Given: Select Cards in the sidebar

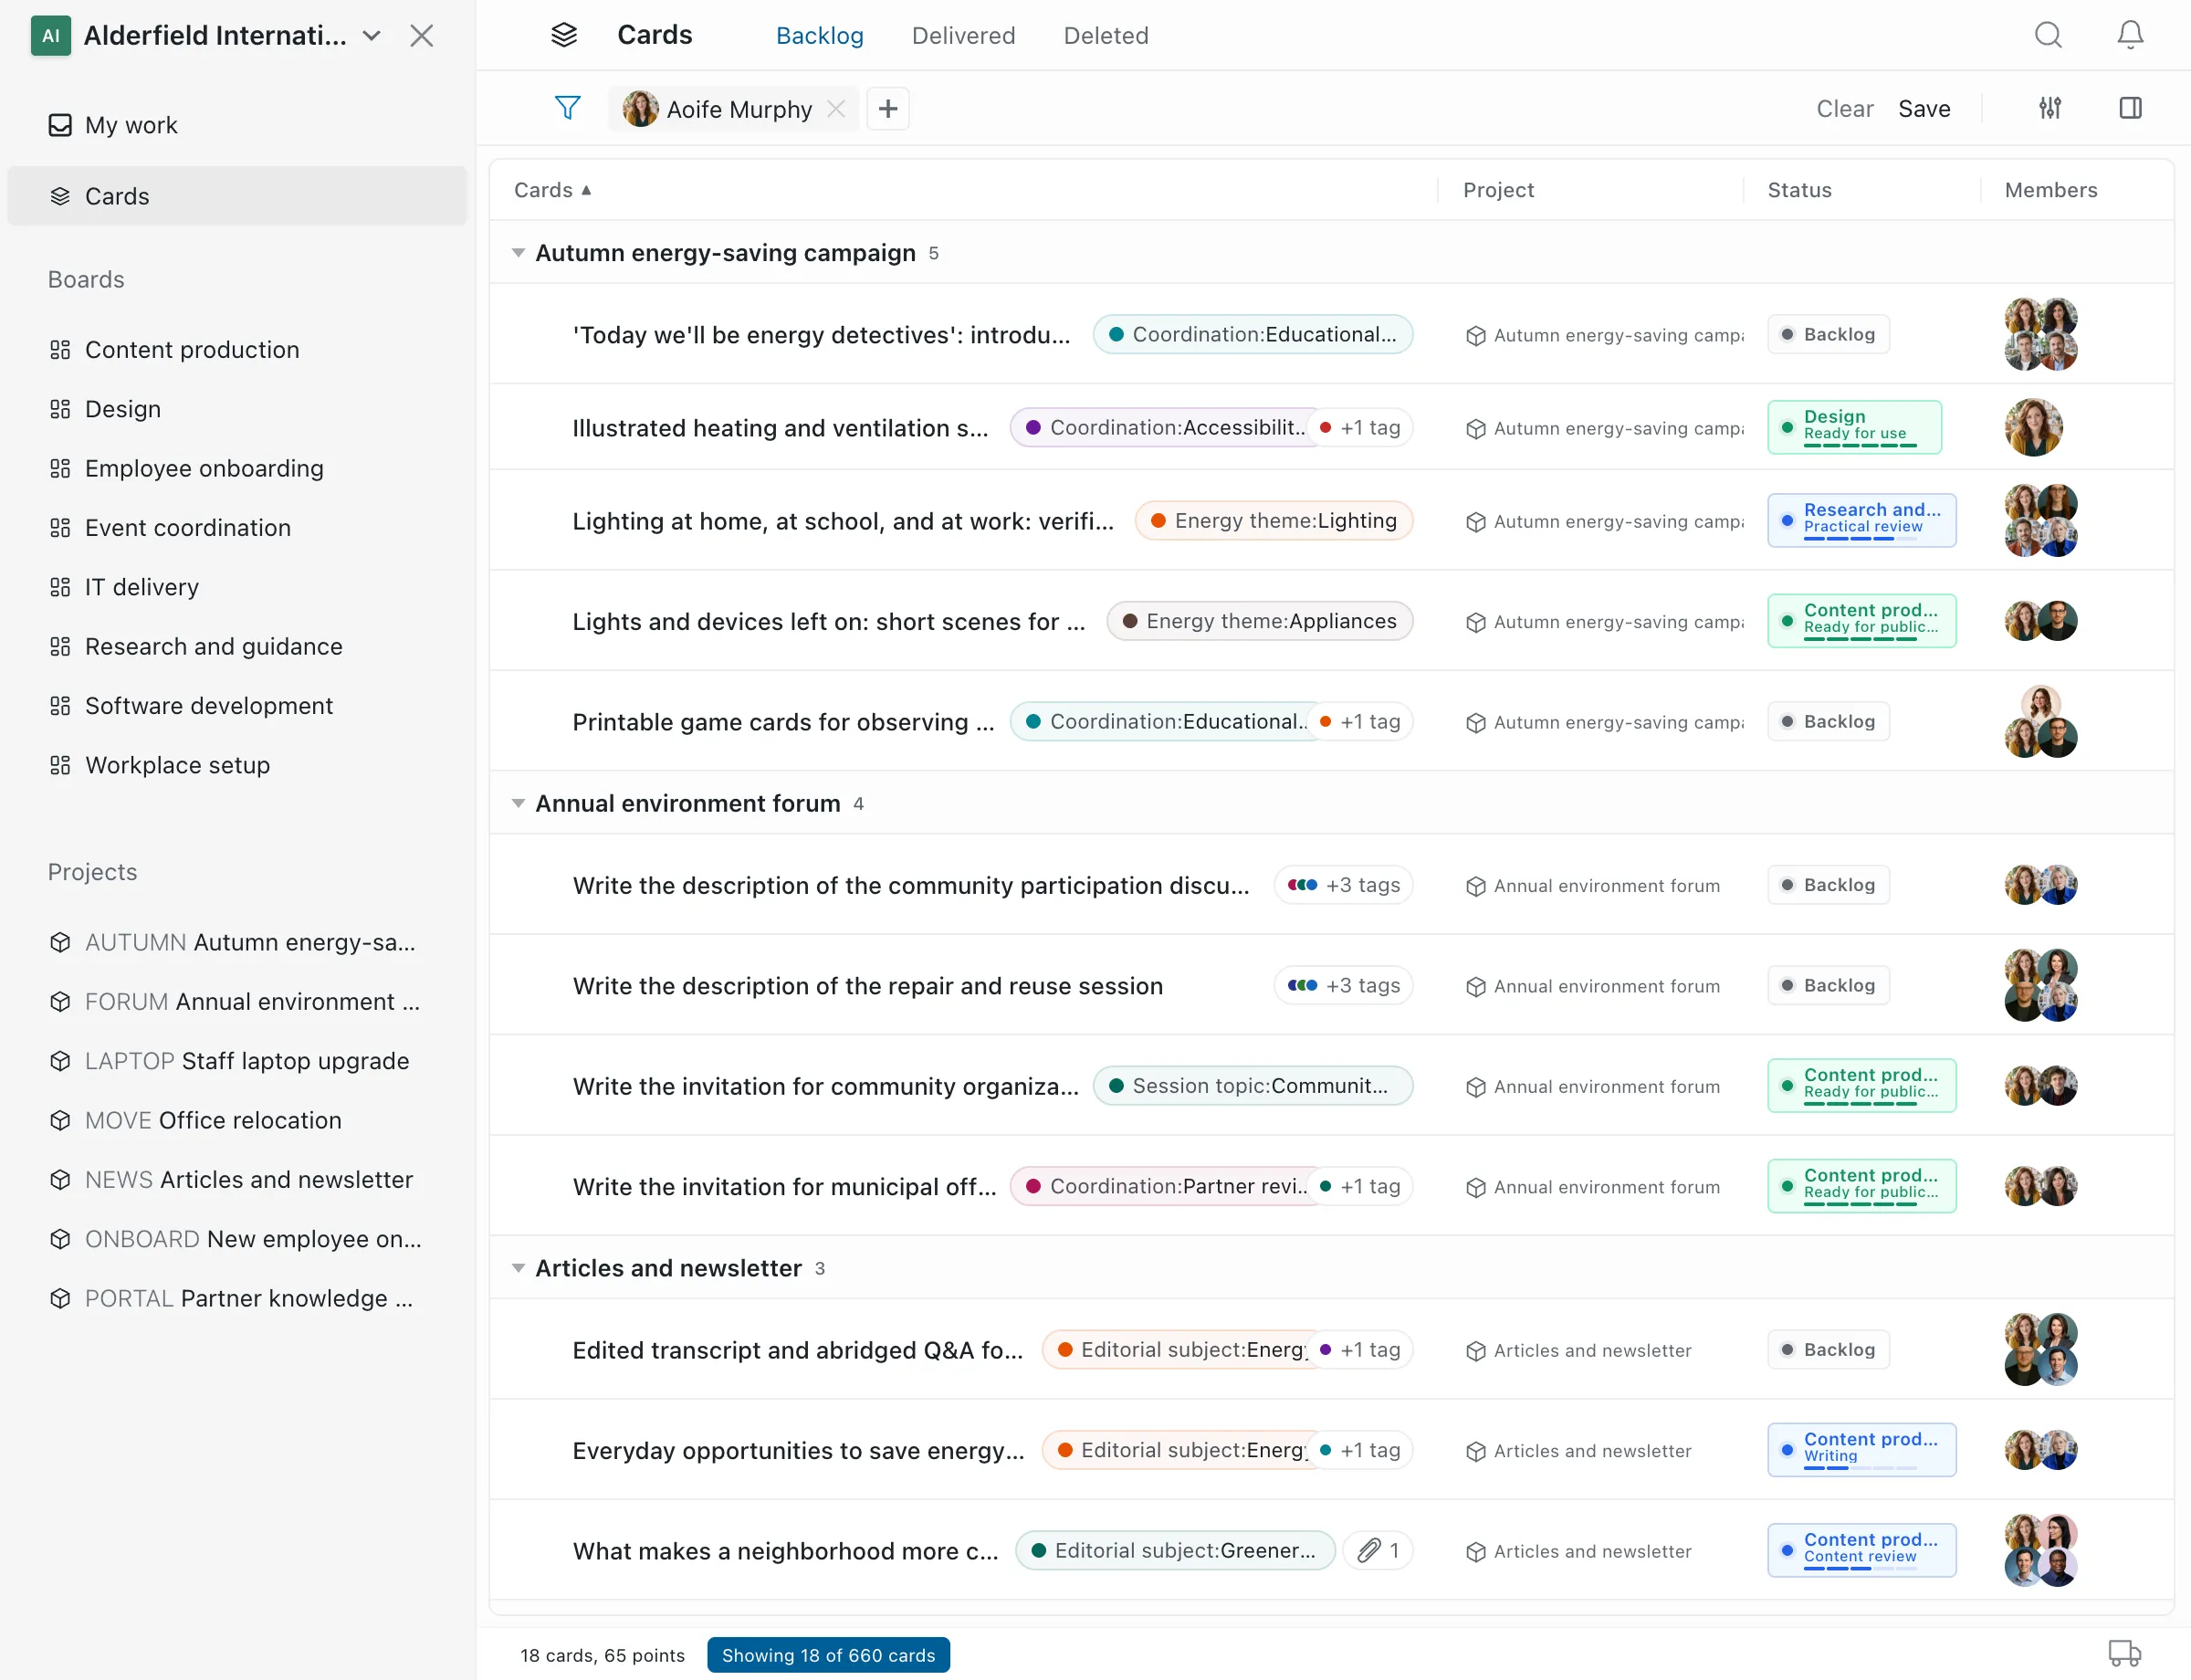Looking at the screenshot, I should (x=237, y=196).
